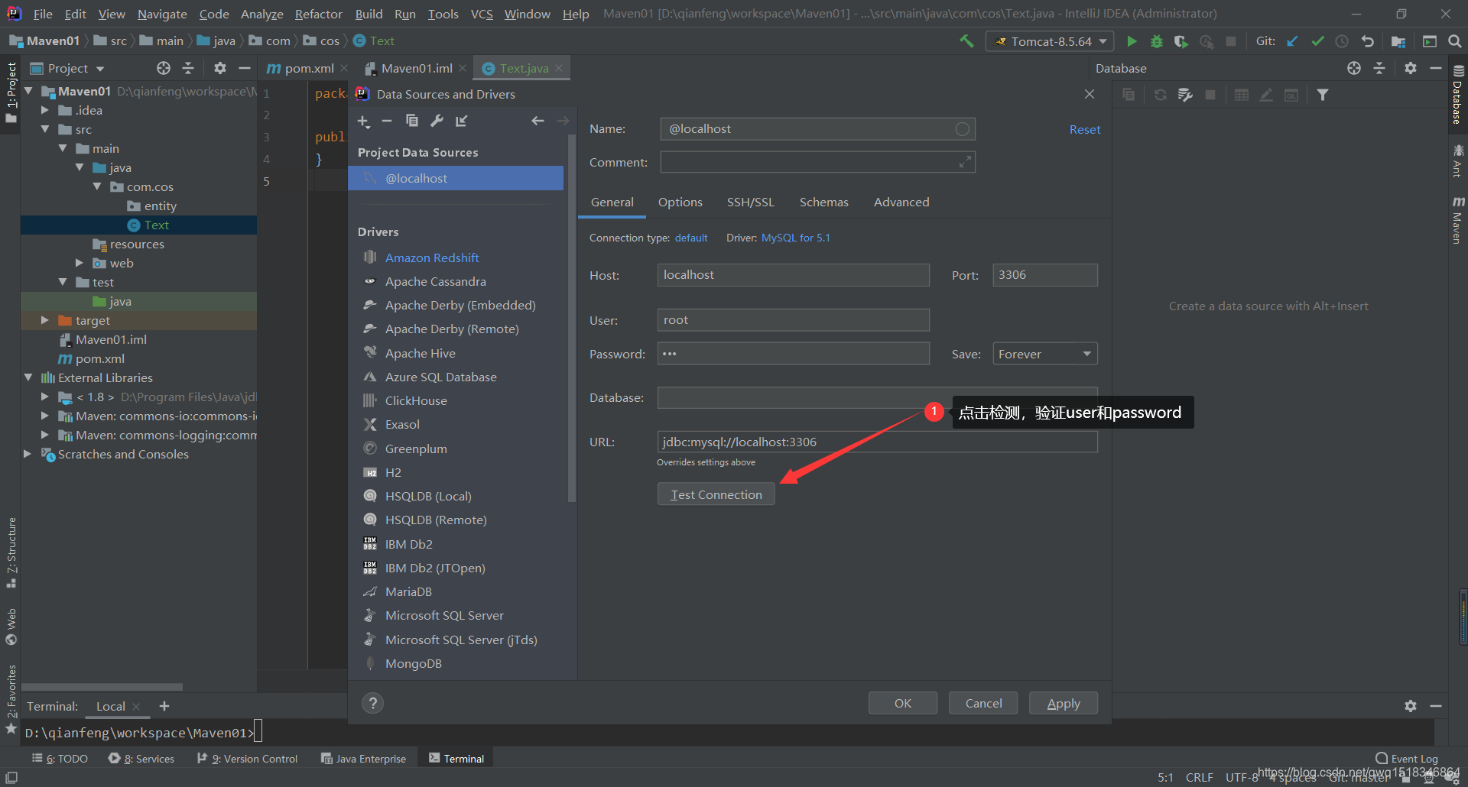
Task: Open the Refactor menu
Action: click(x=319, y=14)
